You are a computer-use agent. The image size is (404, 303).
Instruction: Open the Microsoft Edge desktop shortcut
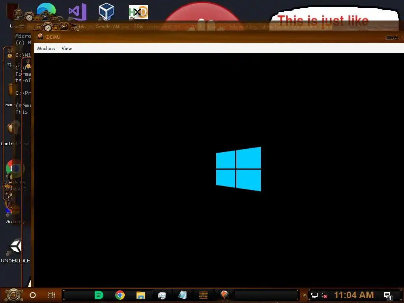pos(46,11)
